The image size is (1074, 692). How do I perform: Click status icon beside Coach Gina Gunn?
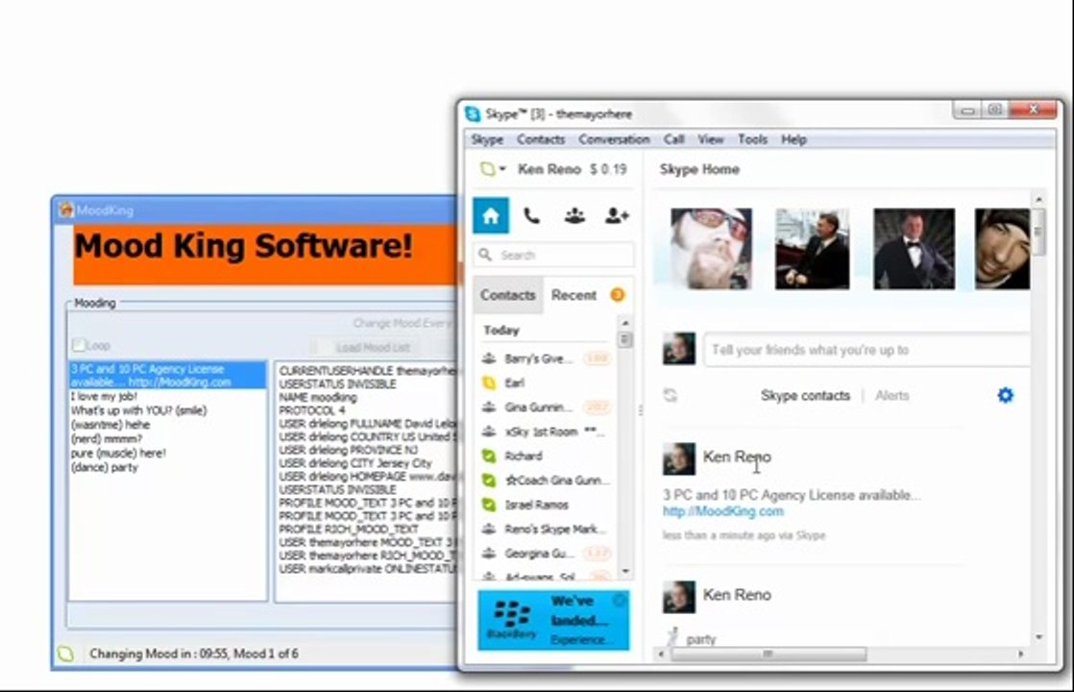point(489,481)
